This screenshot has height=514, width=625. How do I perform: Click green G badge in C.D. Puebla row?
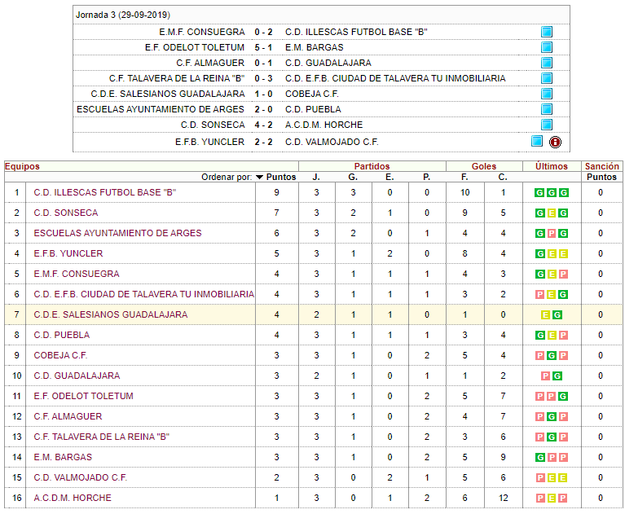[539, 335]
